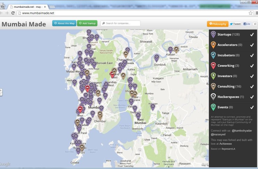Select the red coworking pin near Mulund West
Screen dimensions: 258x169
point(112,74)
